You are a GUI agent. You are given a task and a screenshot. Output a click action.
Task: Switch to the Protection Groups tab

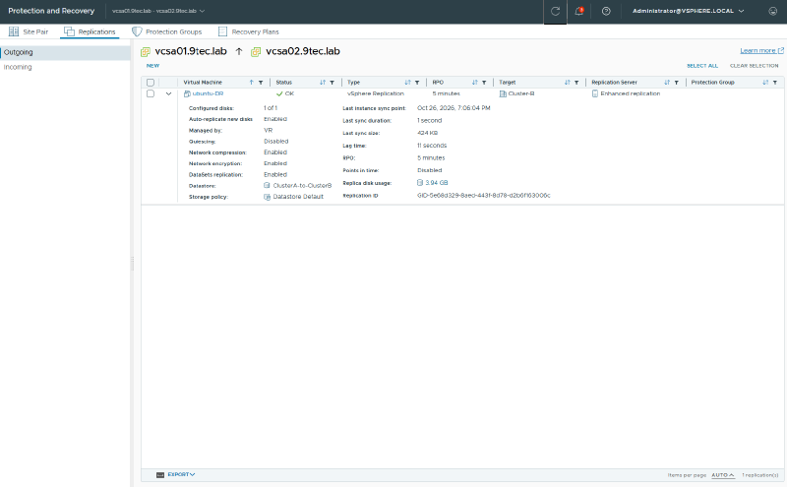(x=167, y=31)
